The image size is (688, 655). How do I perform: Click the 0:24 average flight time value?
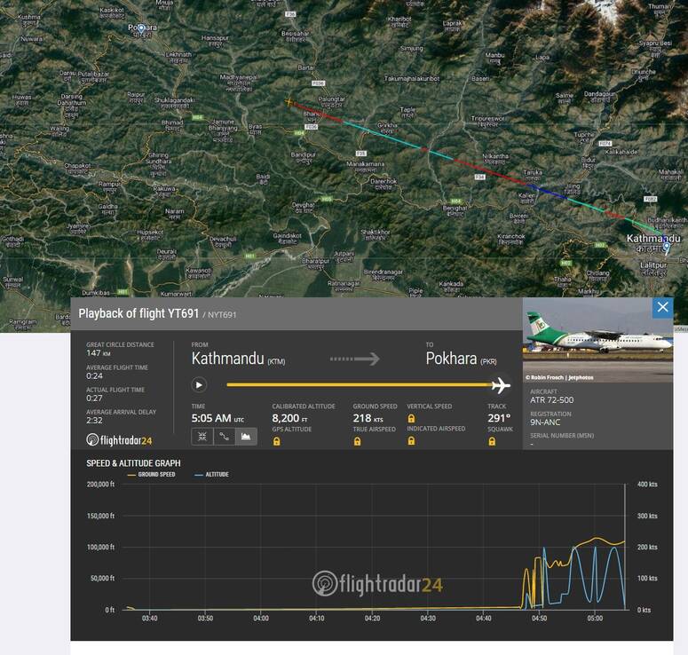[94, 375]
